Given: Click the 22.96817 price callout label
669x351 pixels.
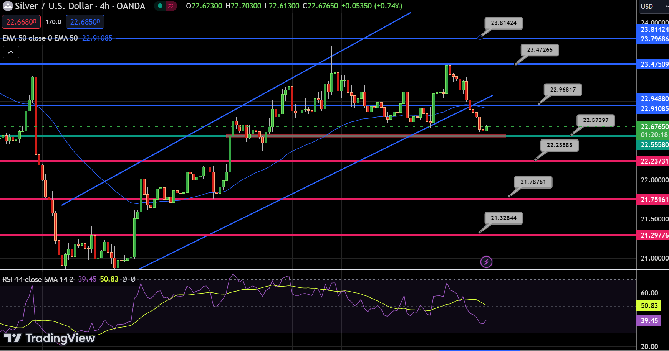Looking at the screenshot, I should 563,90.
